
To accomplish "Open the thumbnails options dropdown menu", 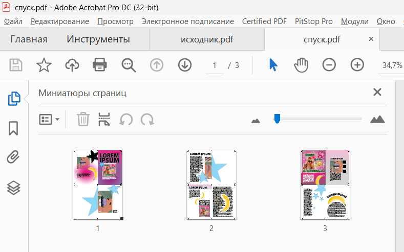I will tap(49, 119).
